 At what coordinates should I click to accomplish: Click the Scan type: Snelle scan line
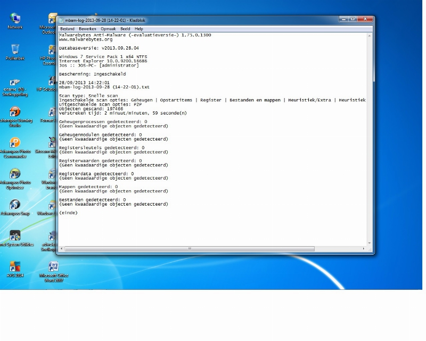click(88, 96)
